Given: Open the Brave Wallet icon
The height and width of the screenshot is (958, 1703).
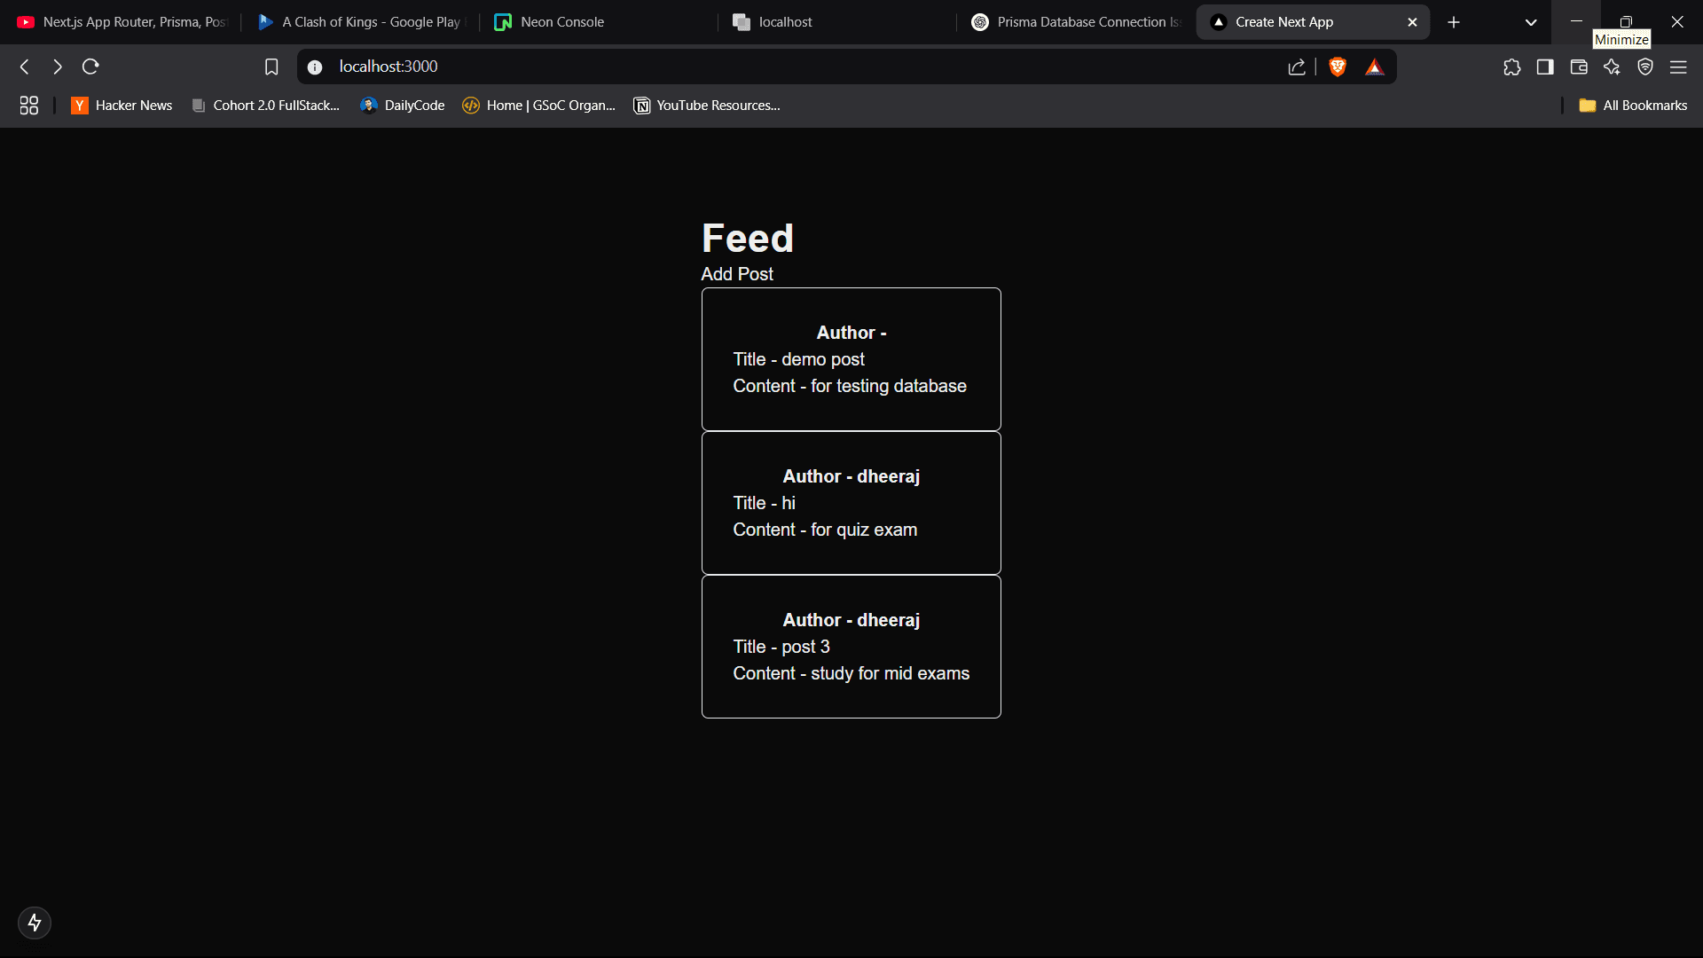Looking at the screenshot, I should click(1579, 67).
